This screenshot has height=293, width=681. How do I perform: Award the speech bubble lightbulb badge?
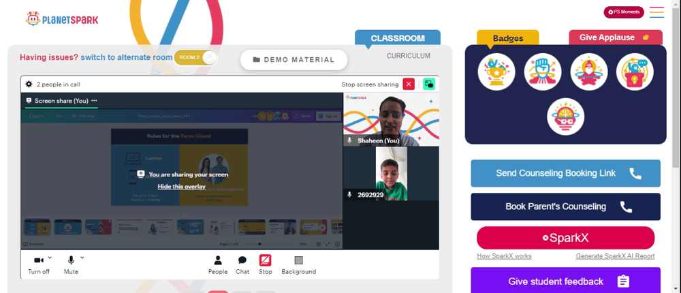tap(635, 72)
